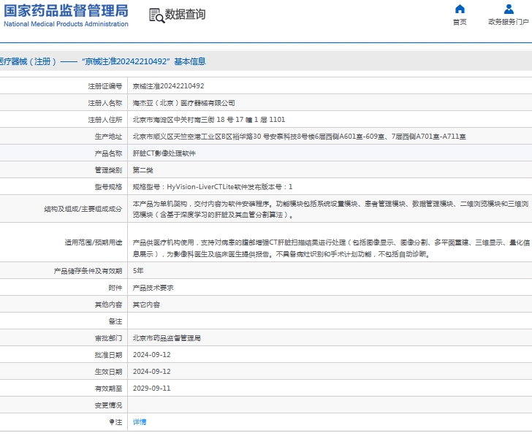Click 海杰亚（北京）医疗器械有限公司 registrant name
Screen dimensions: 532x436
point(183,103)
